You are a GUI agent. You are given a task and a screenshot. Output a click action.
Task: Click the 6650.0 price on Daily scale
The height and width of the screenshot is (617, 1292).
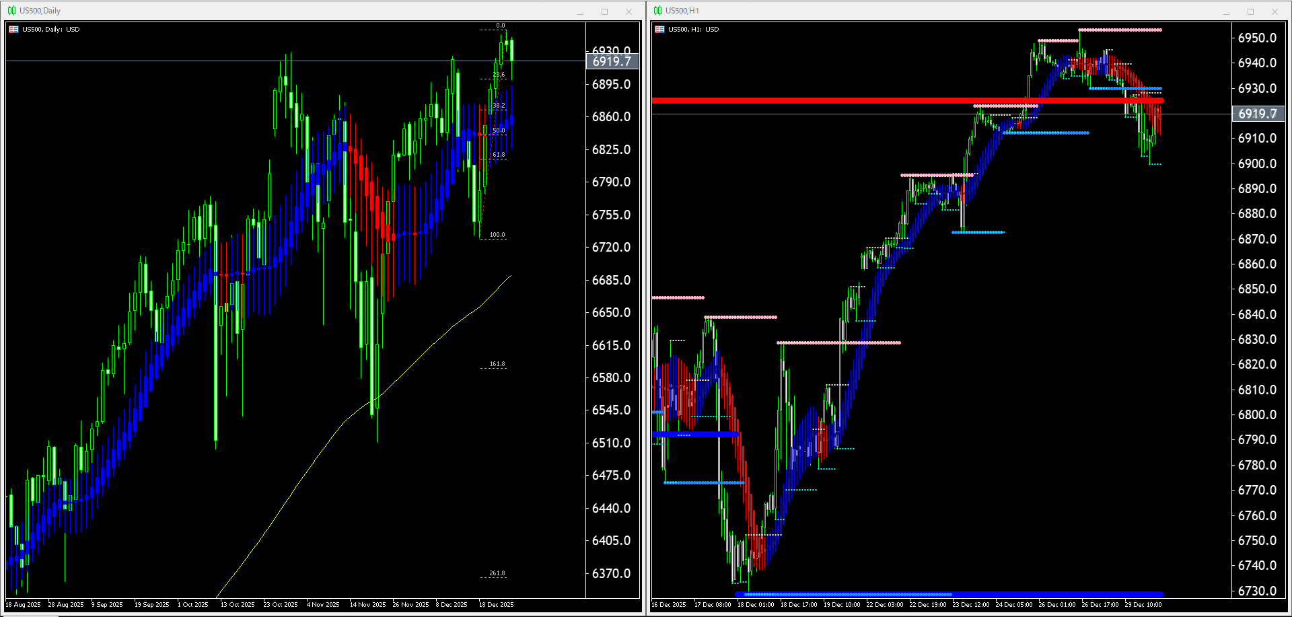coord(611,312)
